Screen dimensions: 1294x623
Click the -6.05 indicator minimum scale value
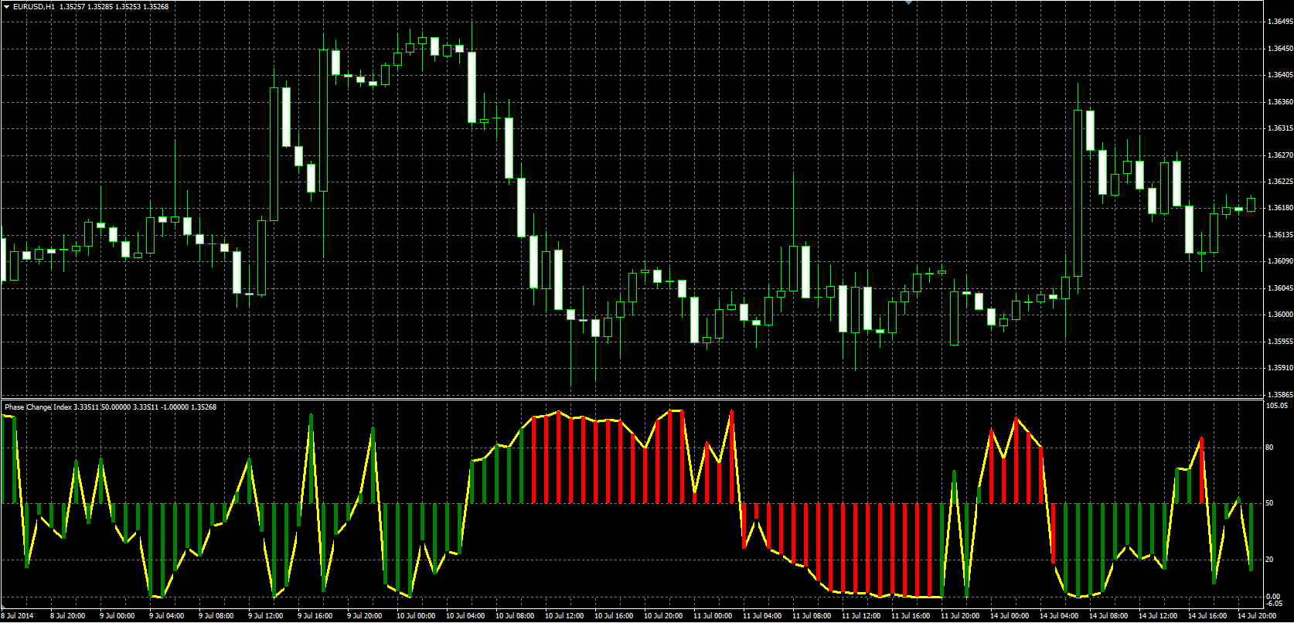(1275, 603)
